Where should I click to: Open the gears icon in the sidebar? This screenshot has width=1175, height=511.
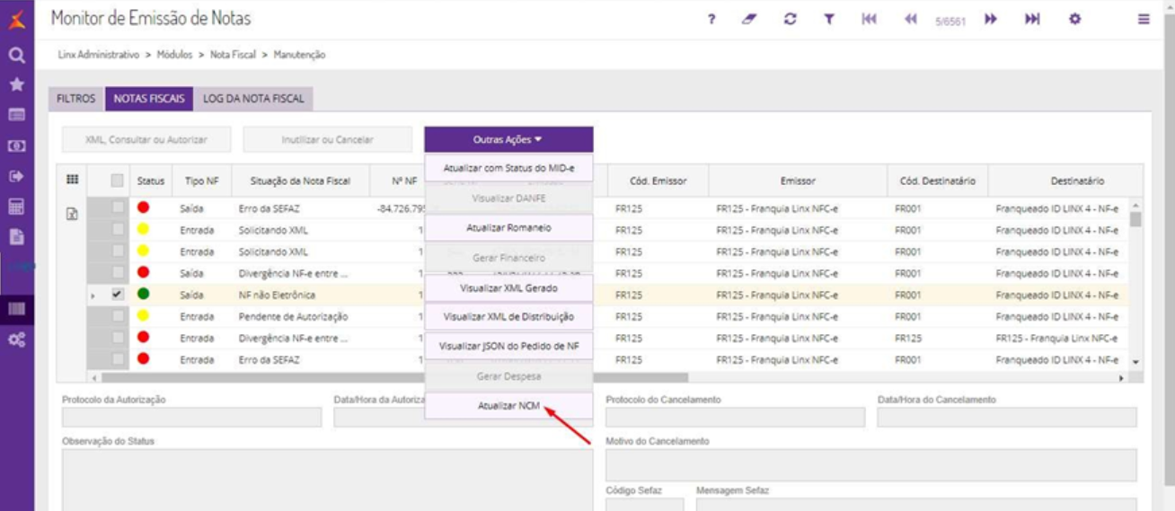[16, 339]
